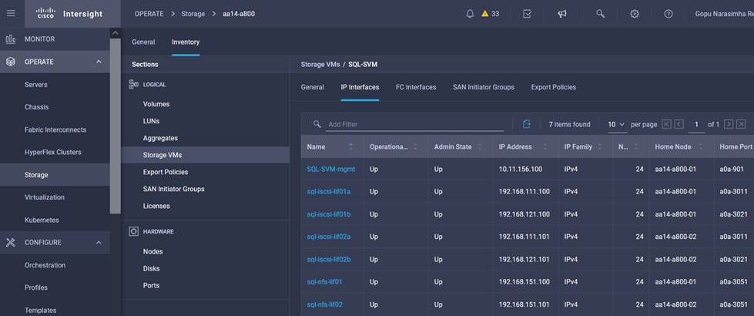
Task: Select Ports in the Hardware section
Action: 152,285
